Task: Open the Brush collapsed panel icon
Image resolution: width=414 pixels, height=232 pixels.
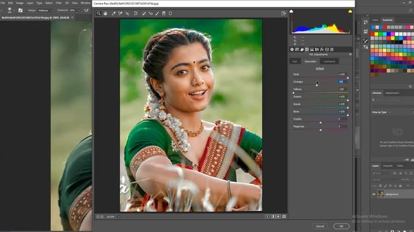Action: coord(365,41)
